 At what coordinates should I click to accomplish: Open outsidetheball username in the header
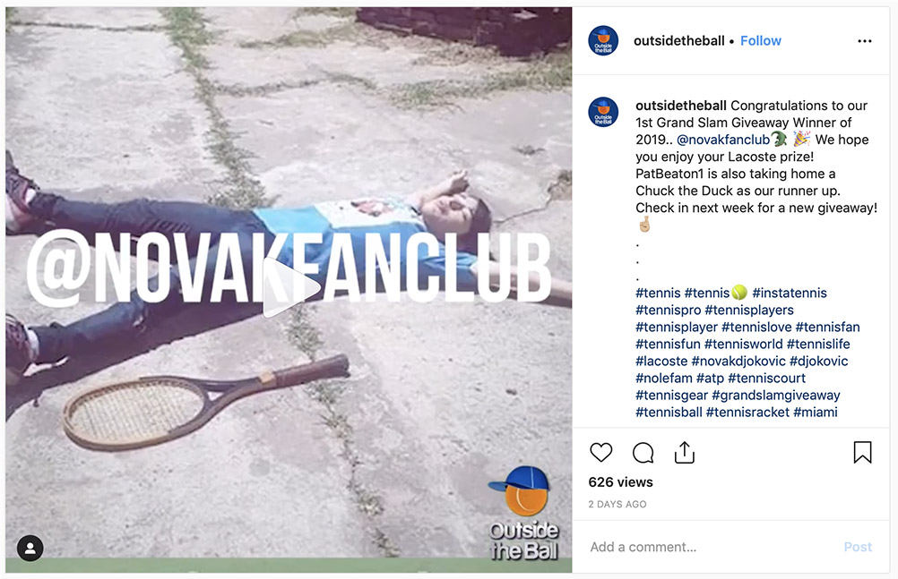(x=679, y=40)
